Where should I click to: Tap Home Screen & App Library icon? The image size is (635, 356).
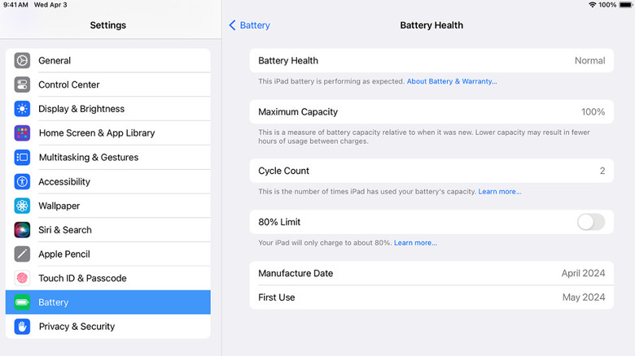22,133
